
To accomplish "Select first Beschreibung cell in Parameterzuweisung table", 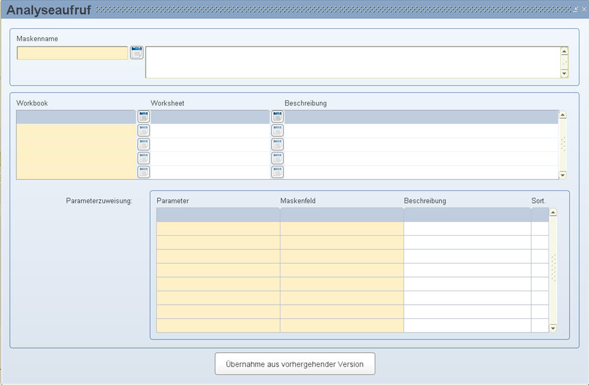I will pyautogui.click(x=467, y=215).
